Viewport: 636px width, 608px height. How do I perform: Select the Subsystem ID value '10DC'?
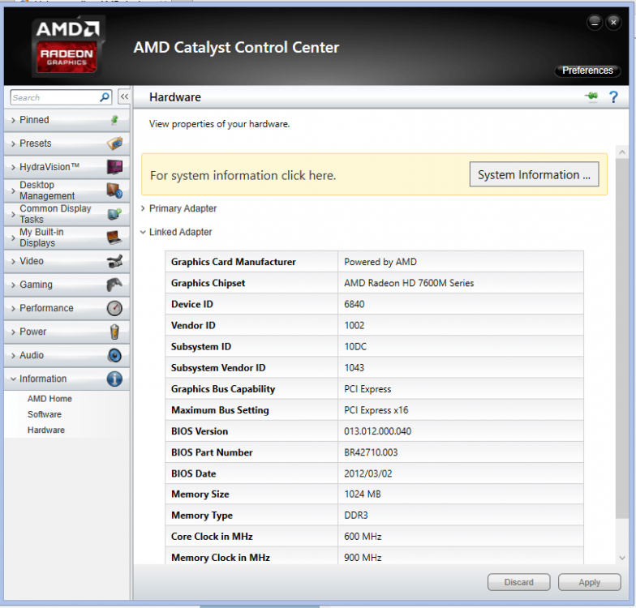355,347
